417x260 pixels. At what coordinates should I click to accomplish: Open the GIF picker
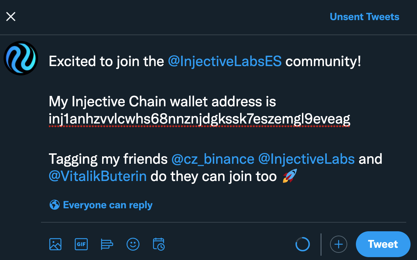point(81,244)
